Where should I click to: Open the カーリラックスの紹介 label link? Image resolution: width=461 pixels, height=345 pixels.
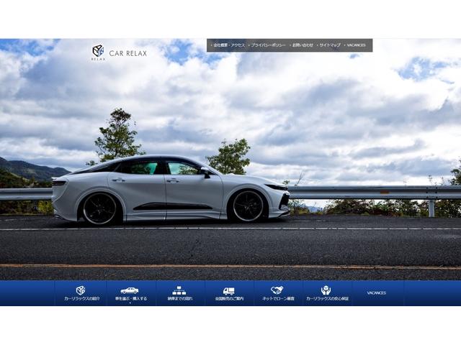(x=81, y=299)
